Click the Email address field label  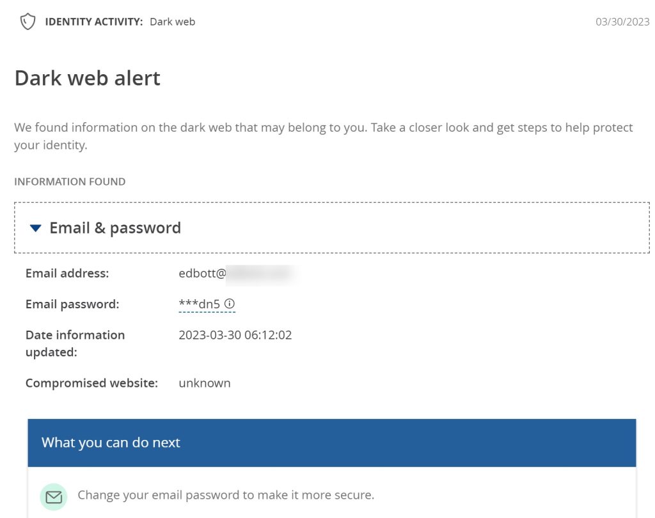tap(67, 274)
